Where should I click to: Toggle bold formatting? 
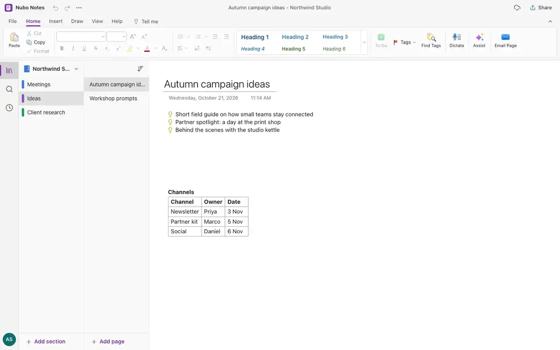tap(62, 48)
